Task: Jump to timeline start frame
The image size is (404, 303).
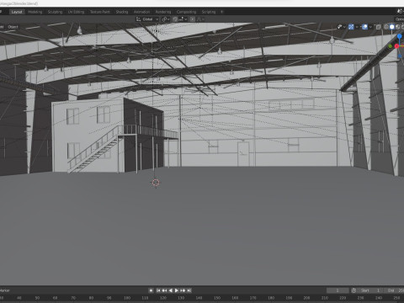Action: 158,290
